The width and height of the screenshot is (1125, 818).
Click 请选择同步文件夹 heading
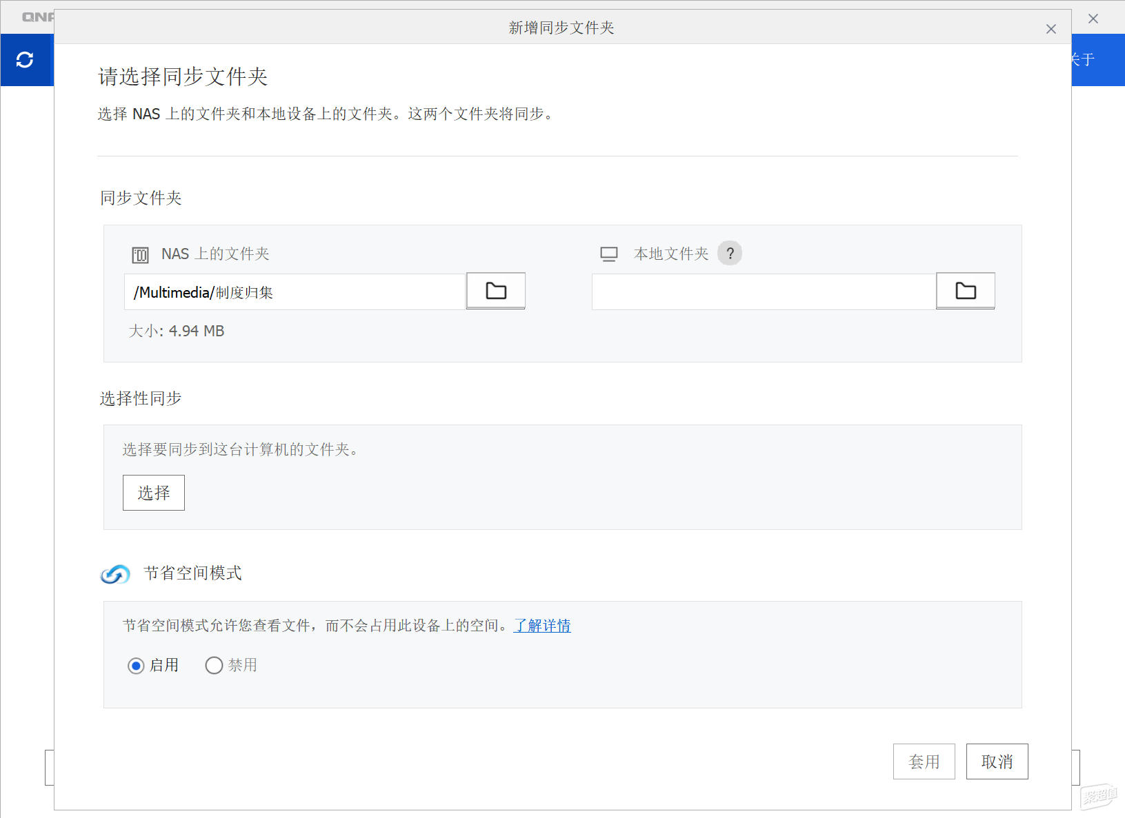point(183,76)
